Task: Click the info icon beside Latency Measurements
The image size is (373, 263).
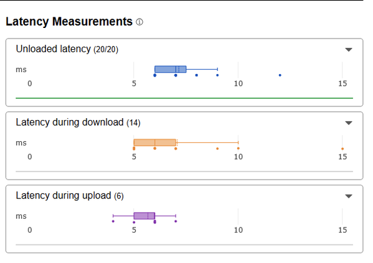Action: (x=139, y=22)
